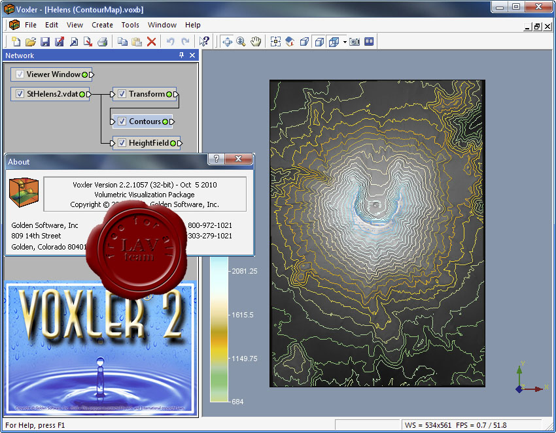This screenshot has height=433, width=556.
Task: Open the Create menu
Action: [x=102, y=25]
